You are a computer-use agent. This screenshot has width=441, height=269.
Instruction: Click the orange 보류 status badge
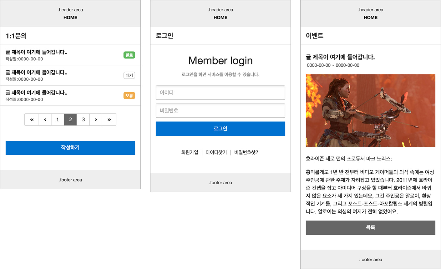point(129,96)
